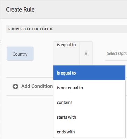Click the 'Show Selected Text If' header bar
Viewport: 127px width, 139px height.
[67, 29]
